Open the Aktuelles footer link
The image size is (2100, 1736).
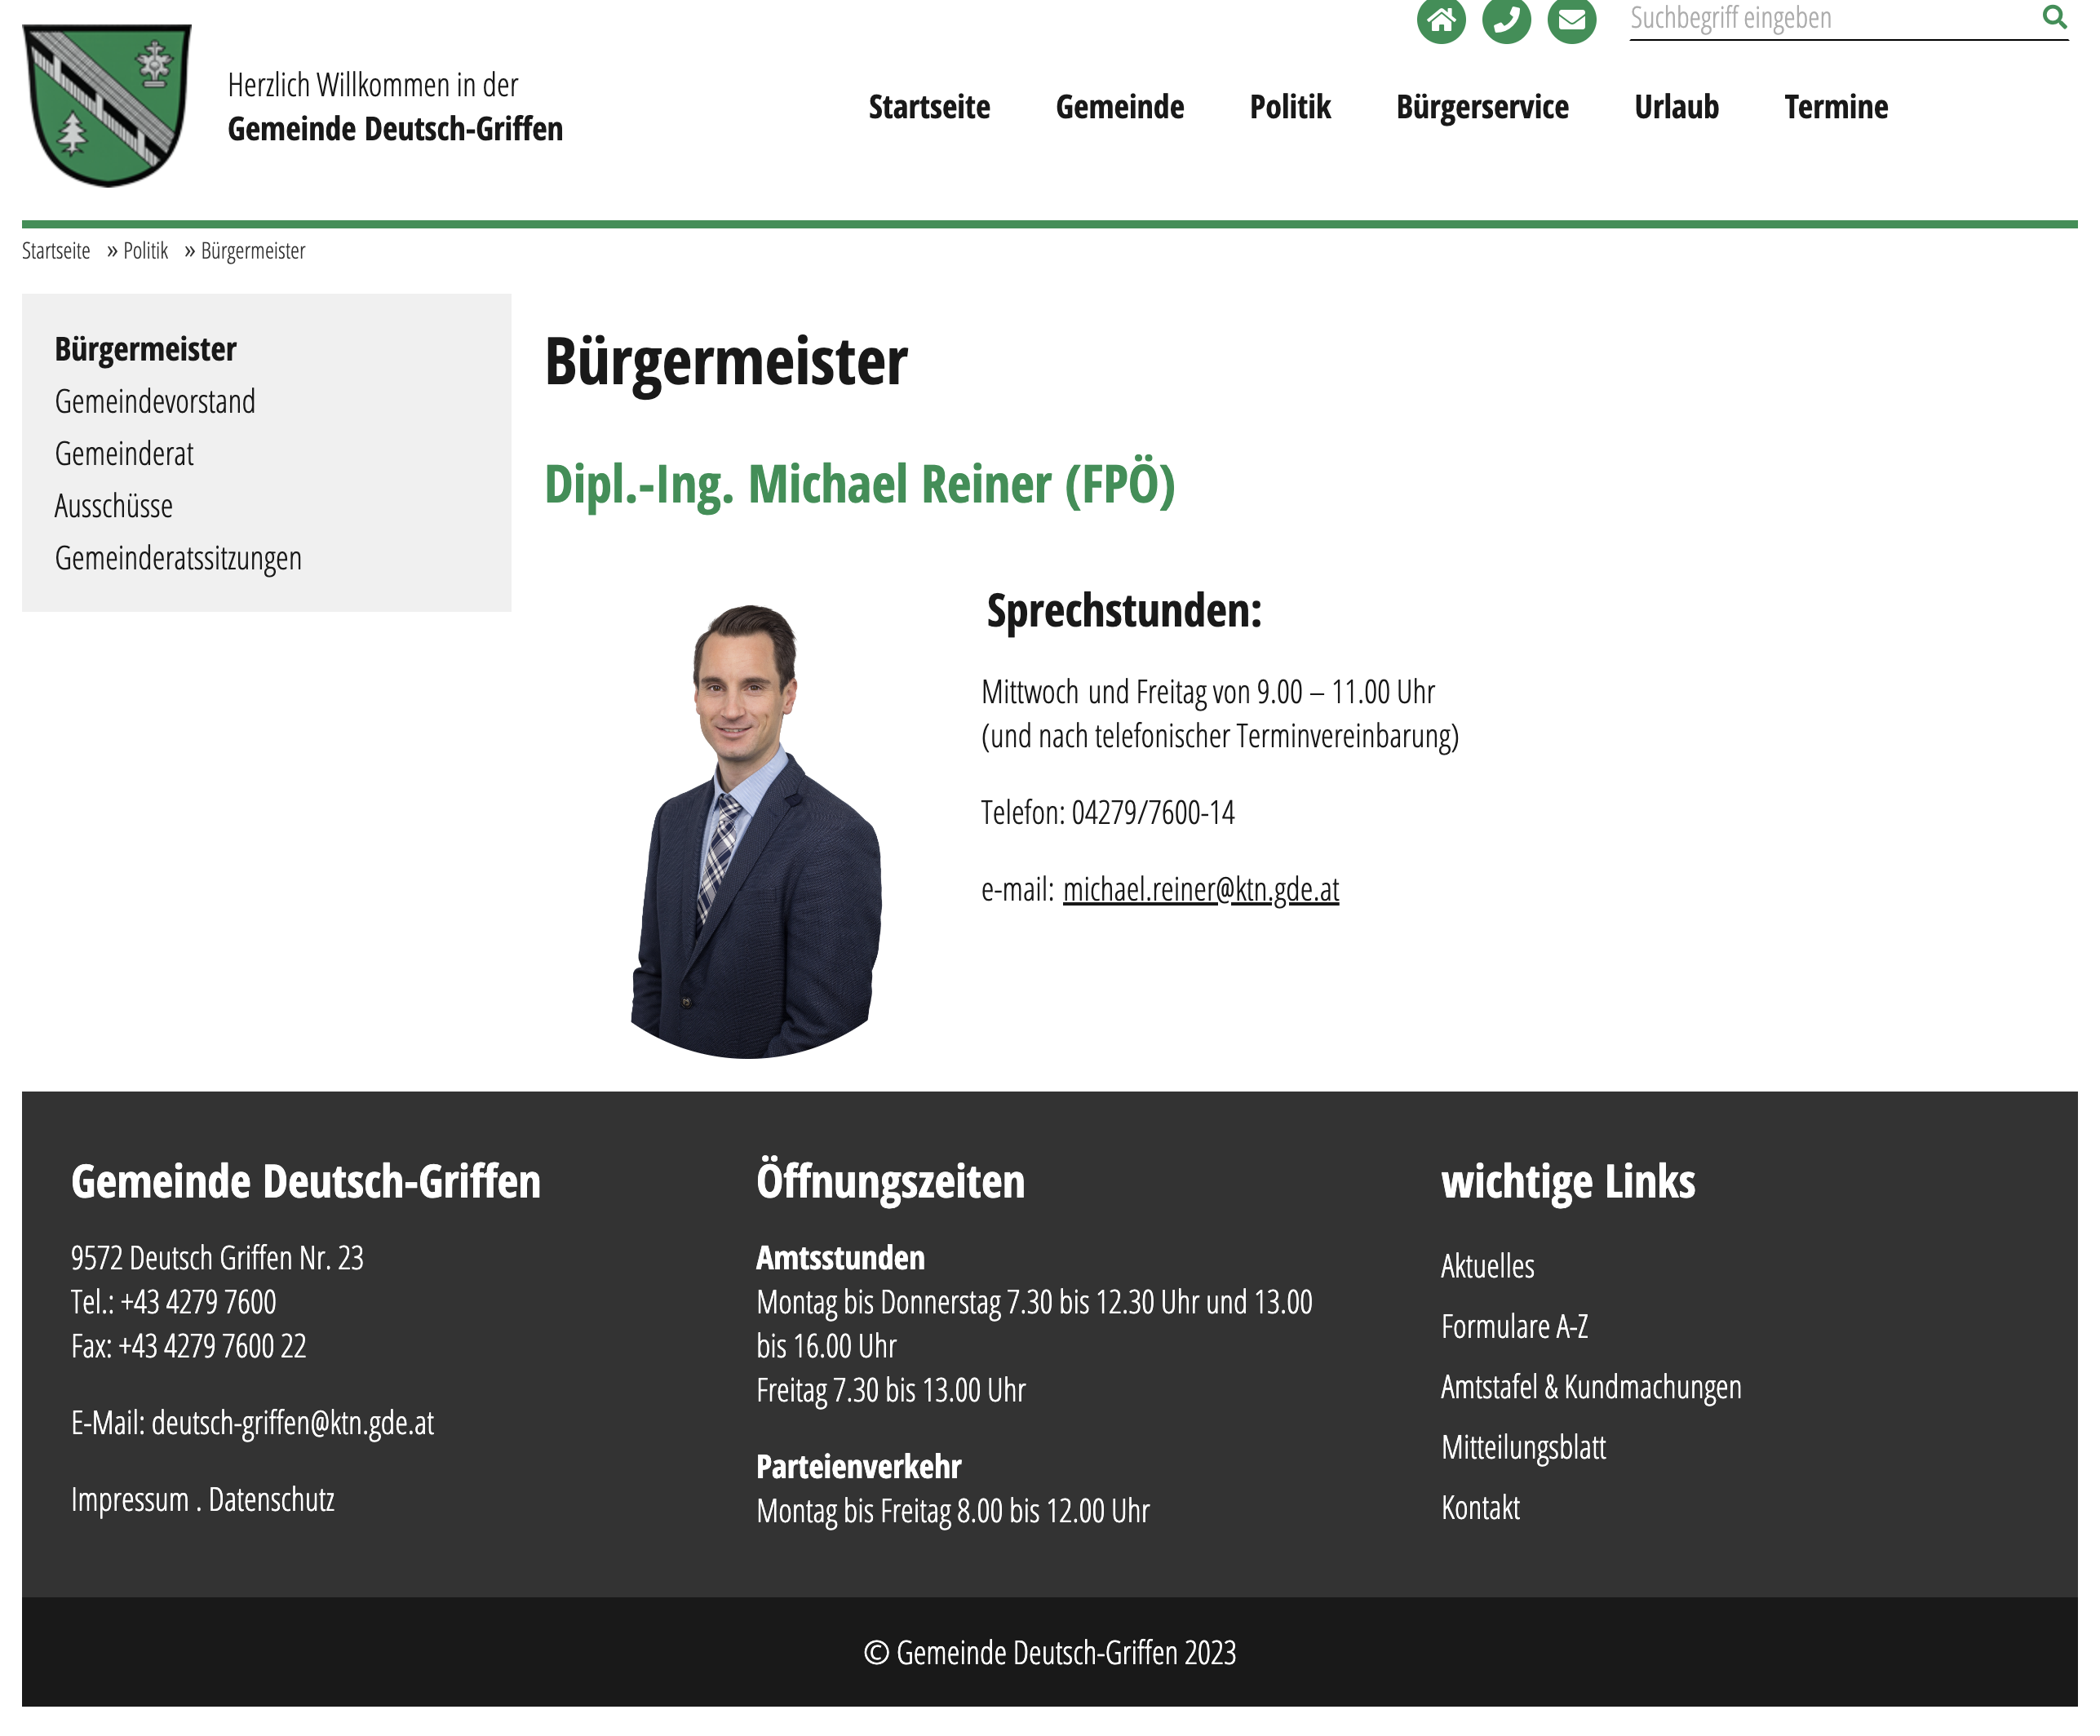(1487, 1266)
